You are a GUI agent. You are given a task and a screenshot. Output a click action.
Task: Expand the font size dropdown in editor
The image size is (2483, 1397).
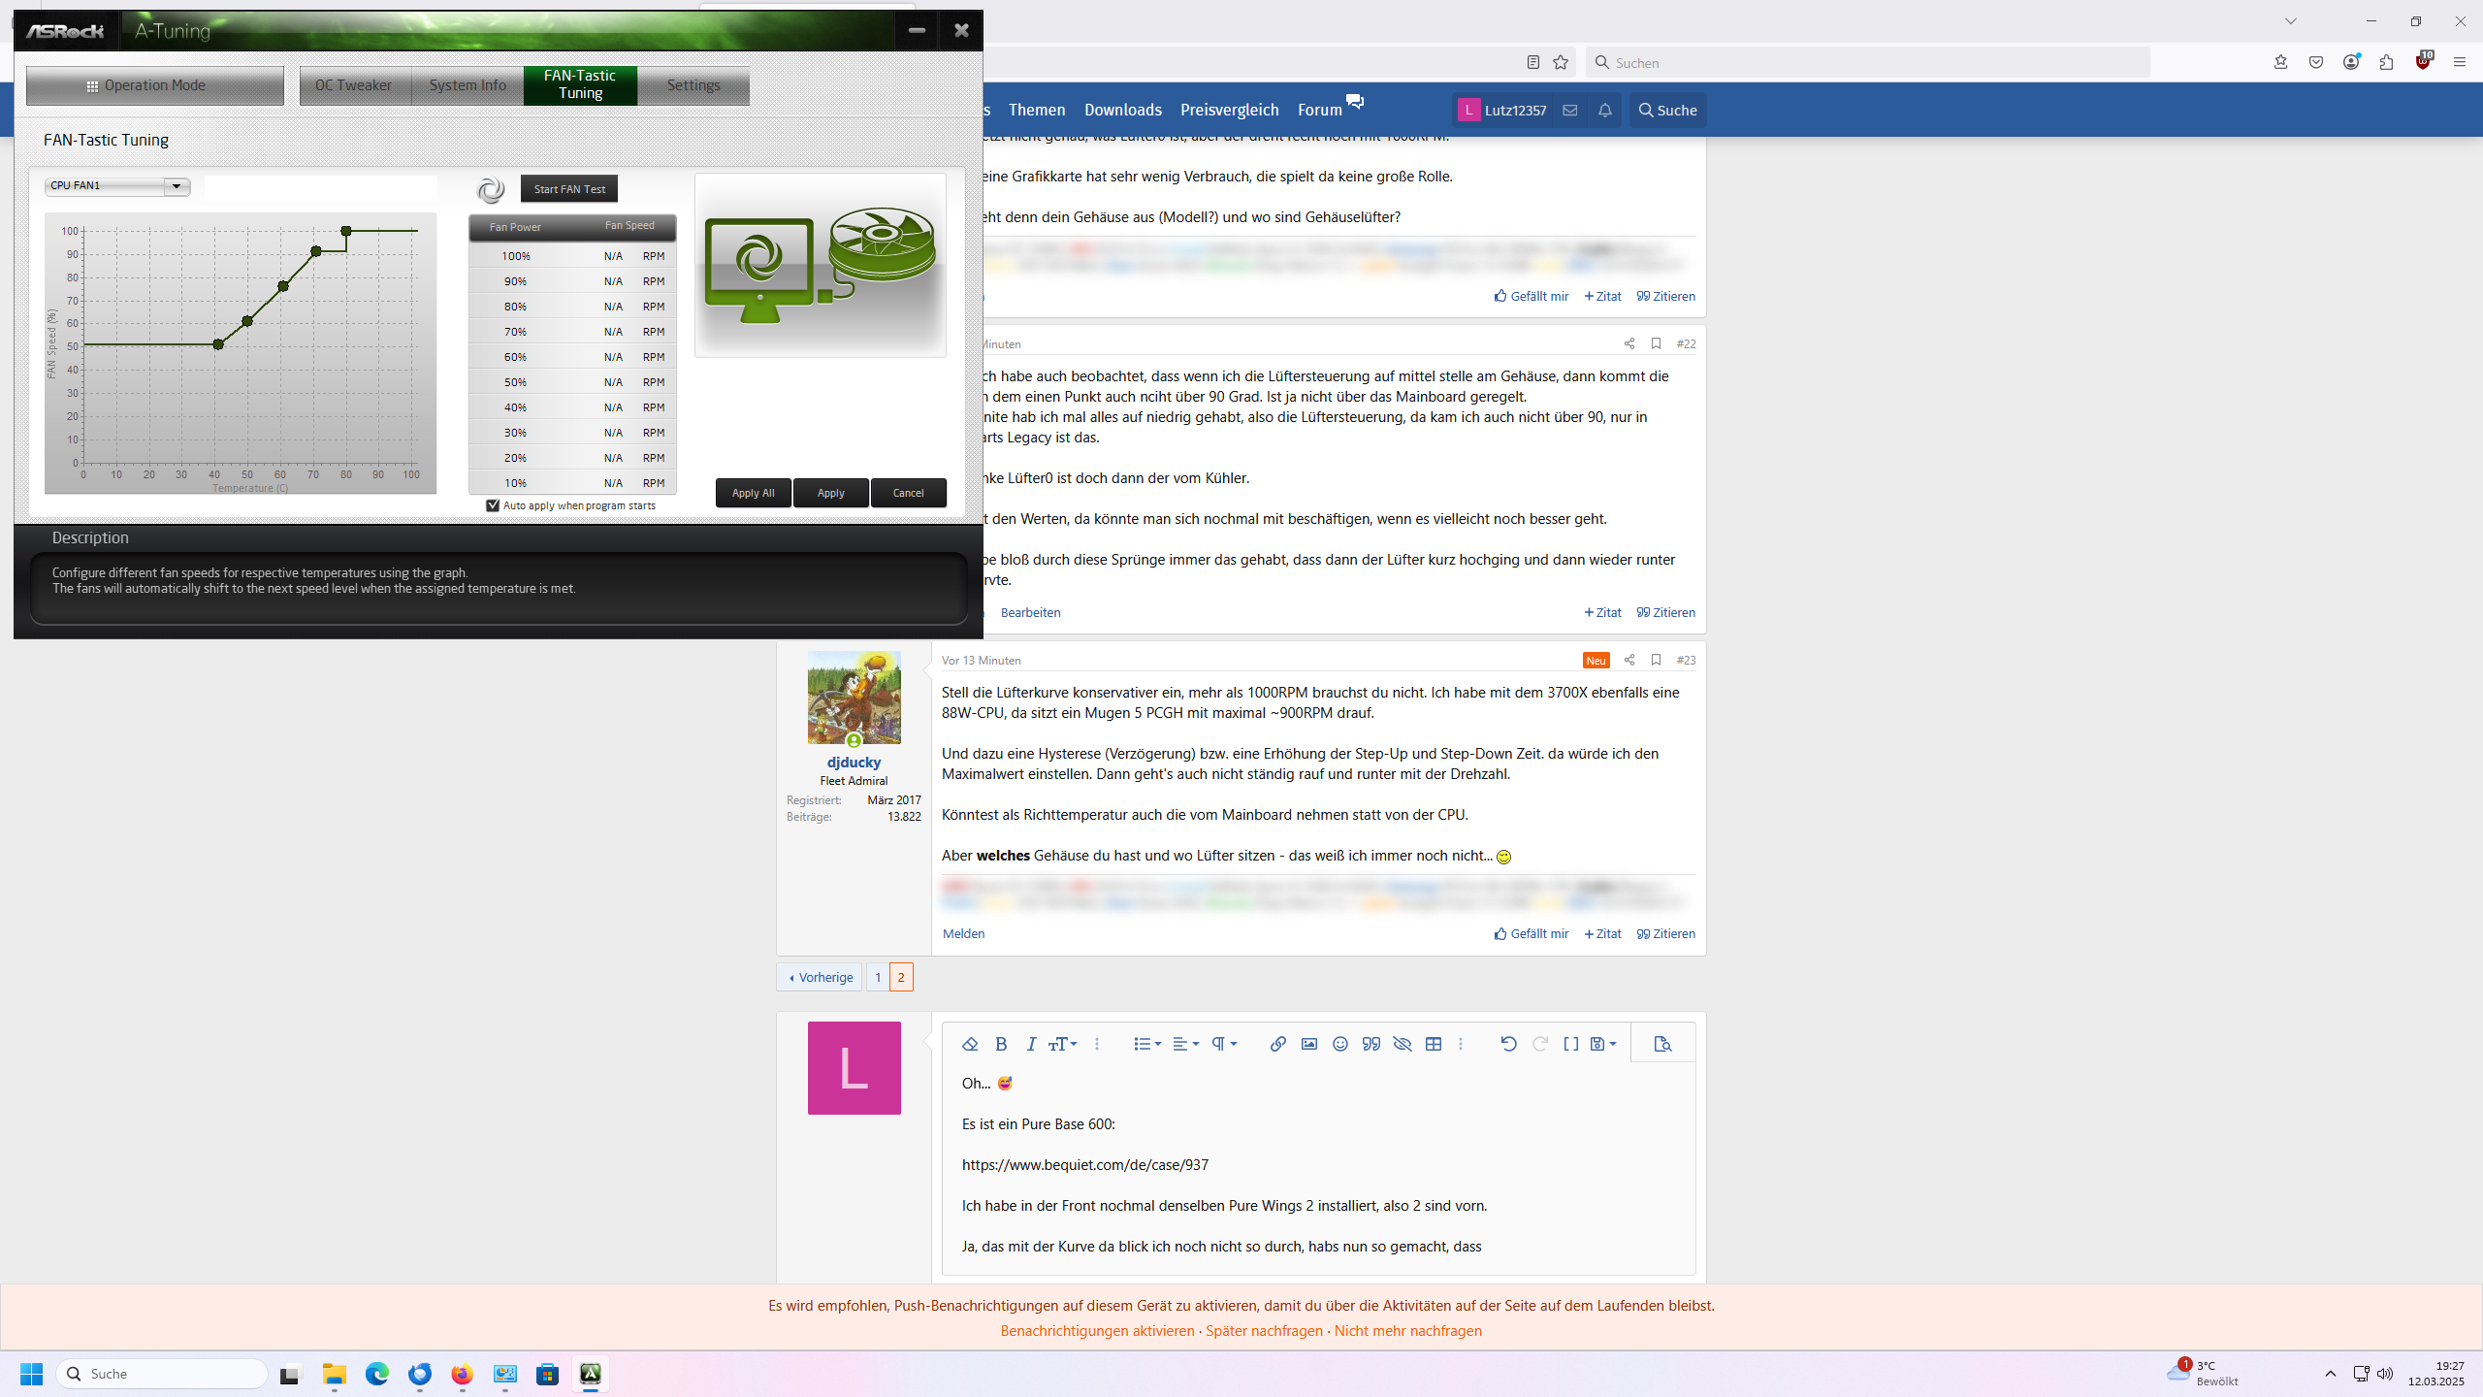coord(1063,1044)
